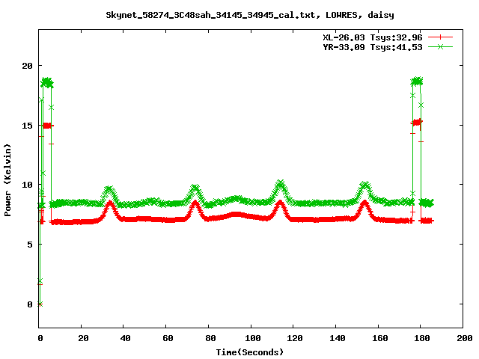Click the red line sample in the legend
Image resolution: width=479 pixels, height=359 pixels.
tap(440, 37)
